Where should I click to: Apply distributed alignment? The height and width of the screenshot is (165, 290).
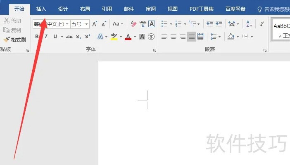[201, 37]
